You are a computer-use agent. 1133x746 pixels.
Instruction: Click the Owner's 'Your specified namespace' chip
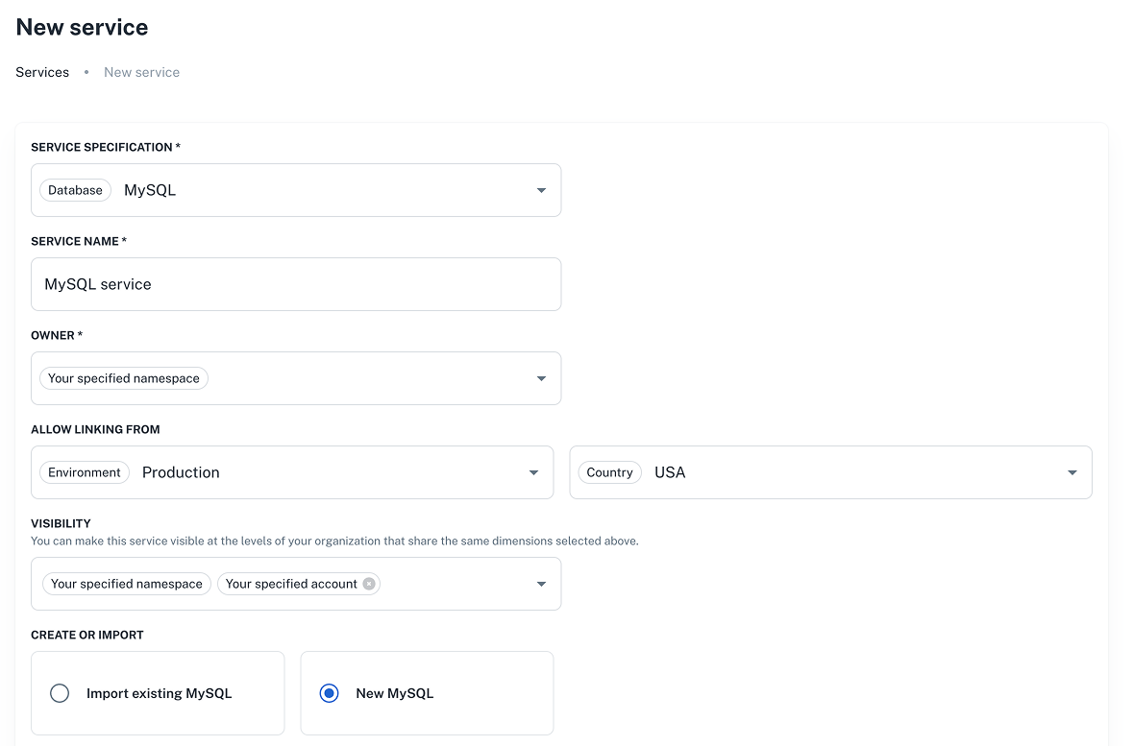tap(124, 378)
